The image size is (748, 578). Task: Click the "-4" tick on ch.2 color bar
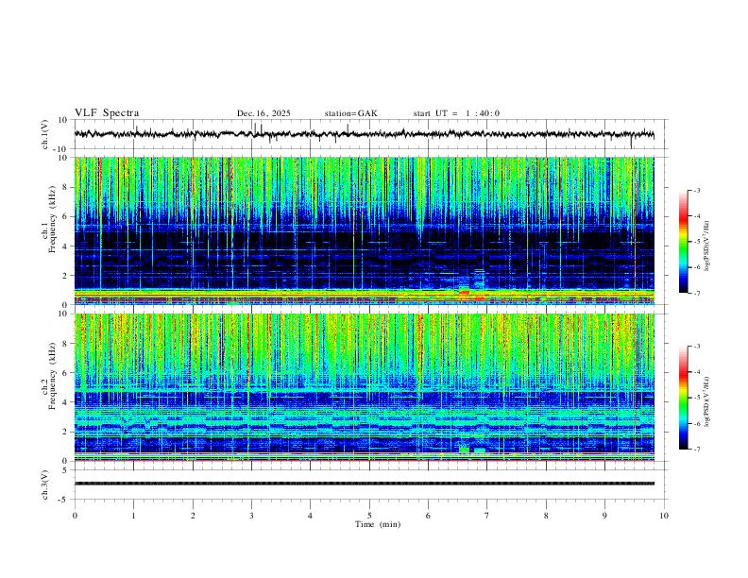tap(696, 372)
